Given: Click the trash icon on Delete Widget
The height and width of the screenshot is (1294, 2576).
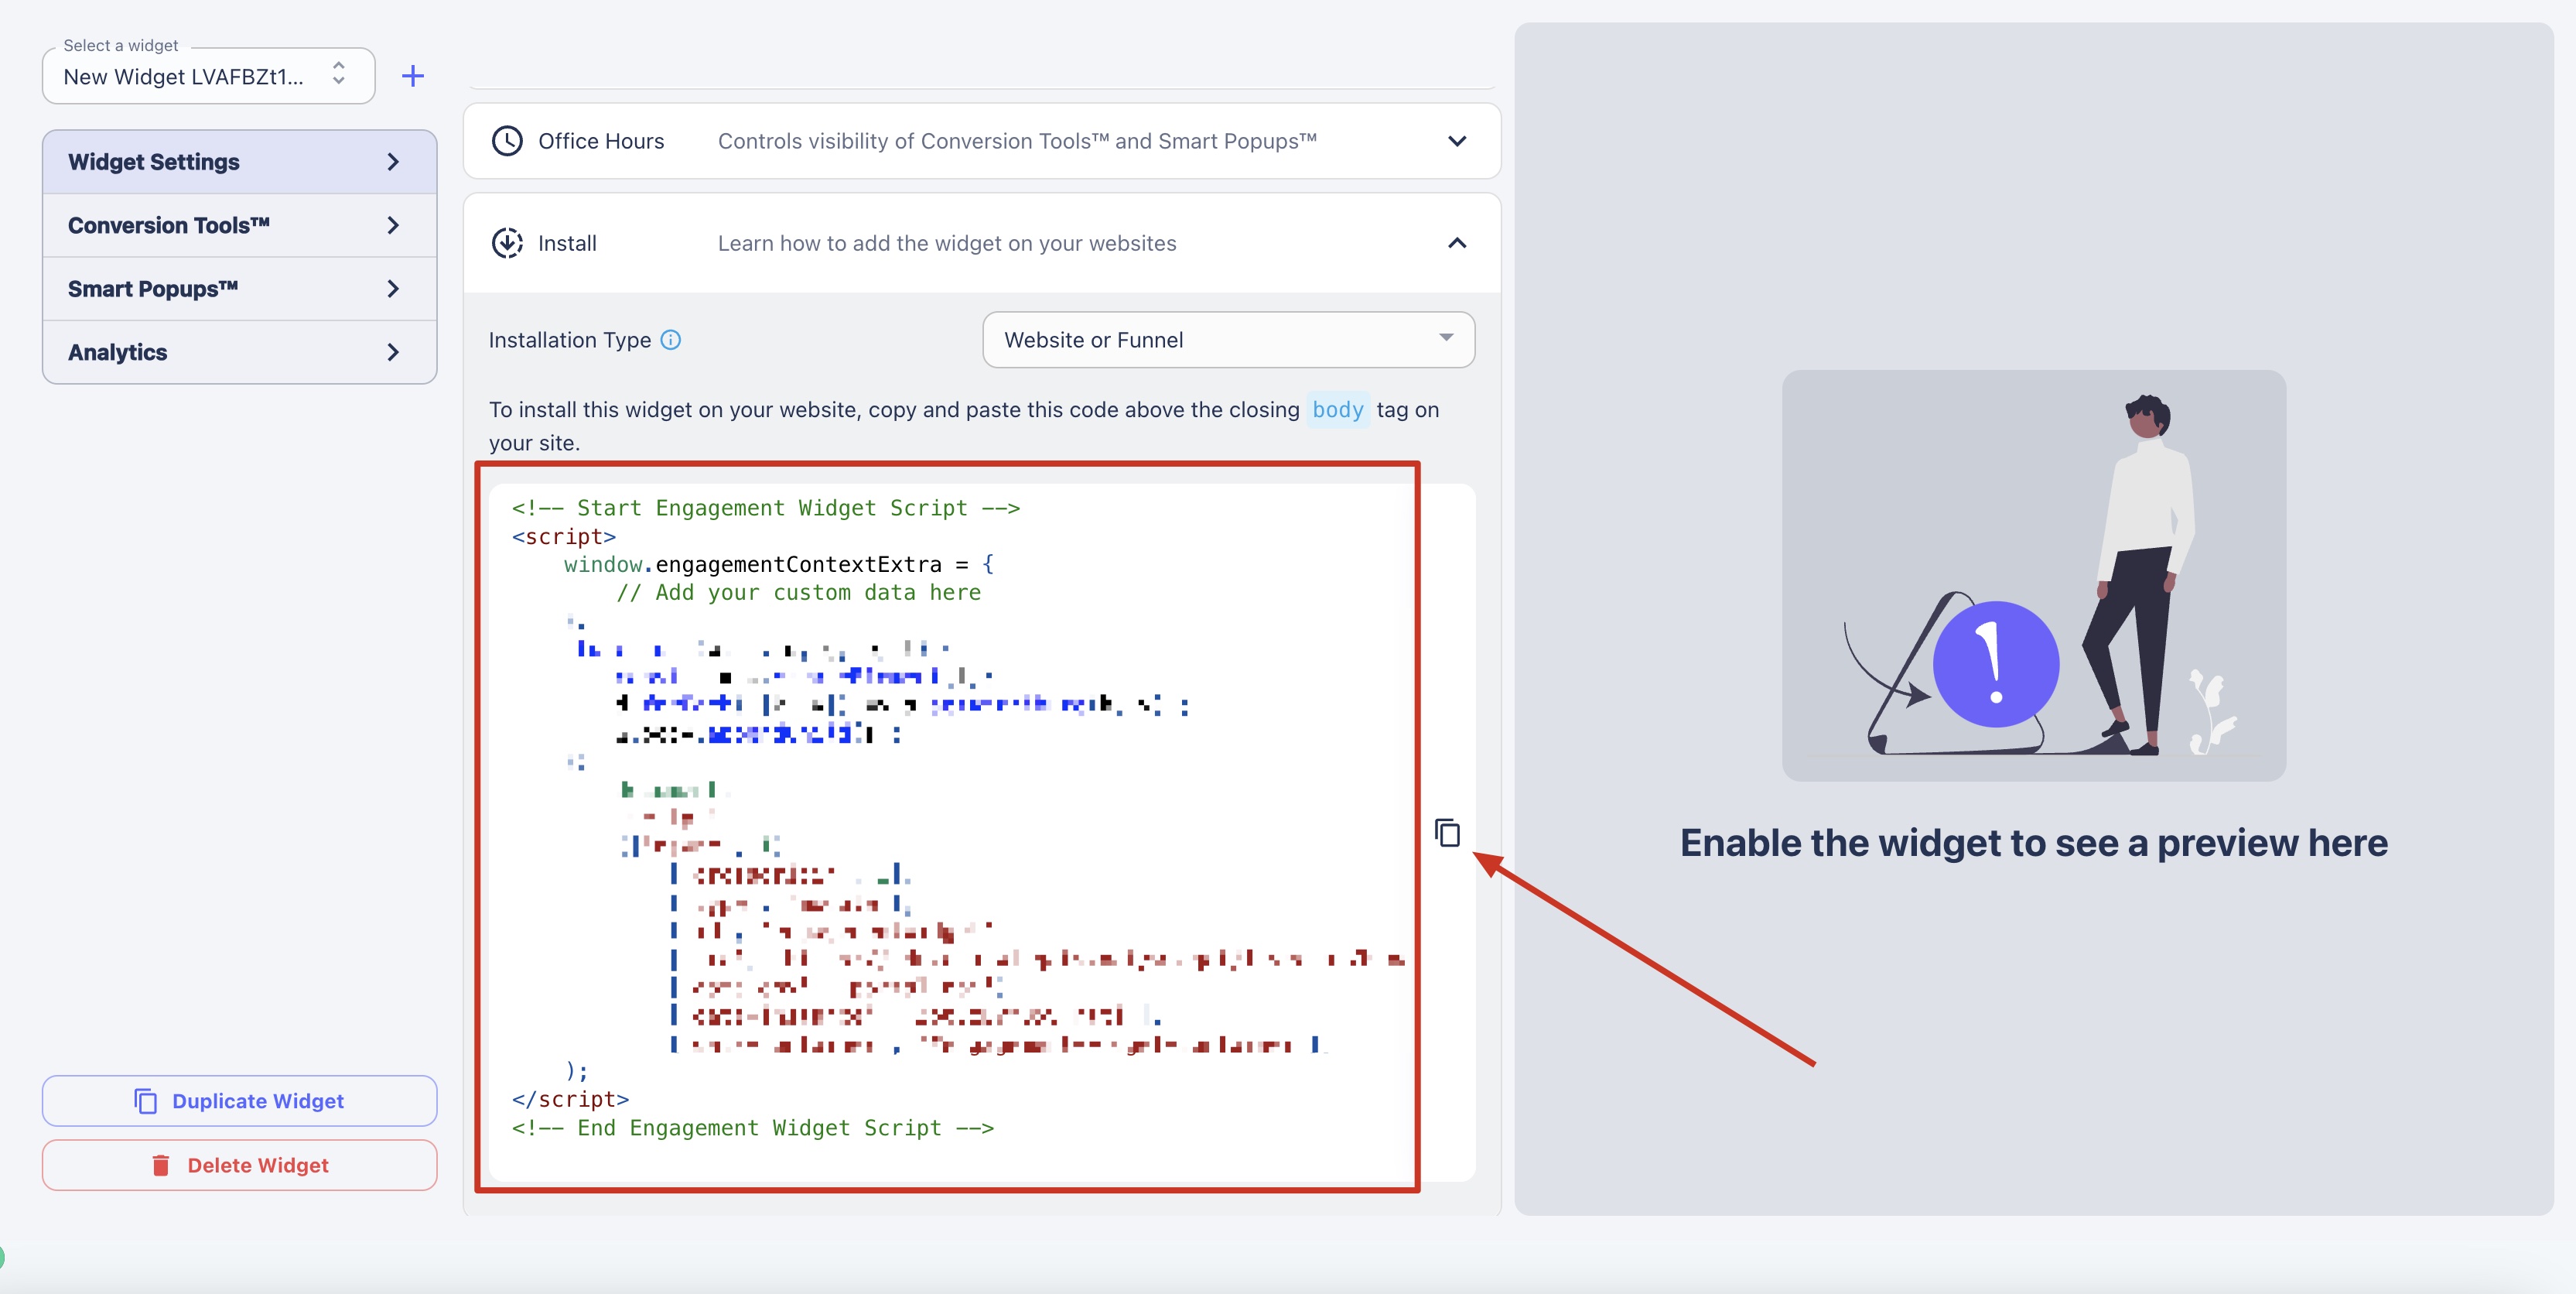Looking at the screenshot, I should (x=160, y=1165).
